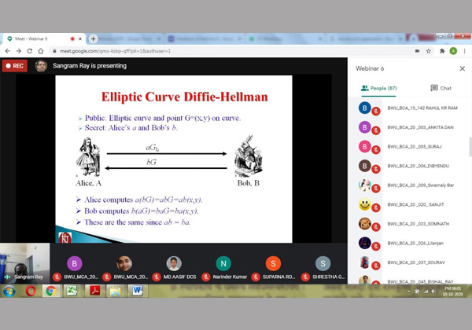Reload the Meet page
Image resolution: width=472 pixels, height=330 pixels.
[x=30, y=51]
